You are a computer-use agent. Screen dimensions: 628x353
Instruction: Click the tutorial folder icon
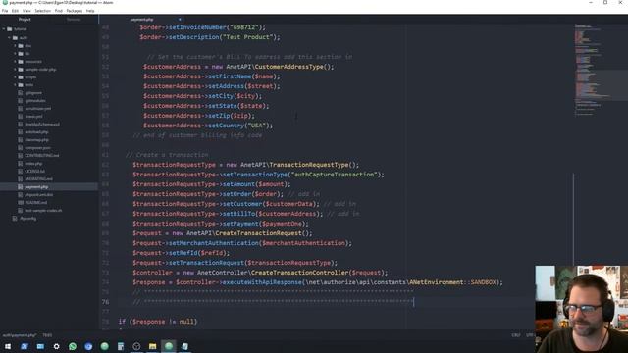10,29
